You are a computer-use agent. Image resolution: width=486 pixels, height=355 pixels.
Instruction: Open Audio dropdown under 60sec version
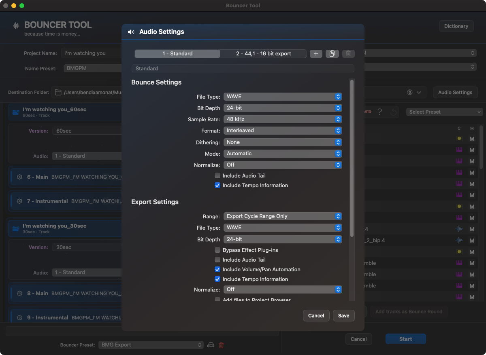click(x=87, y=156)
